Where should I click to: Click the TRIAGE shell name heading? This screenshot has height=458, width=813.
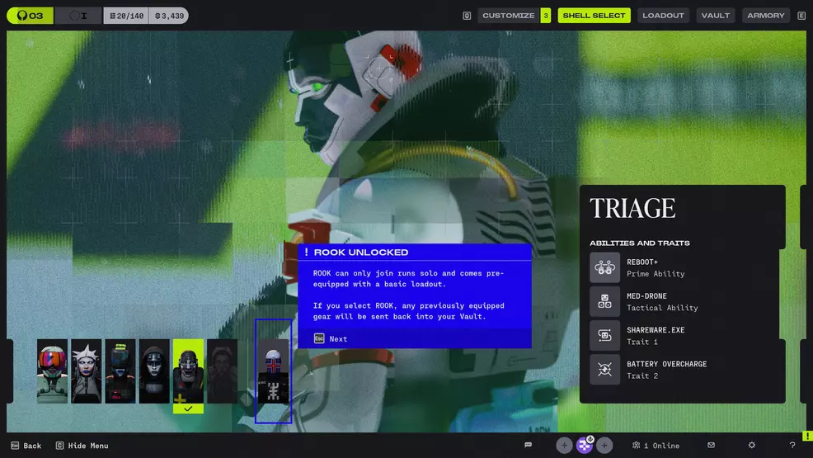click(x=632, y=209)
